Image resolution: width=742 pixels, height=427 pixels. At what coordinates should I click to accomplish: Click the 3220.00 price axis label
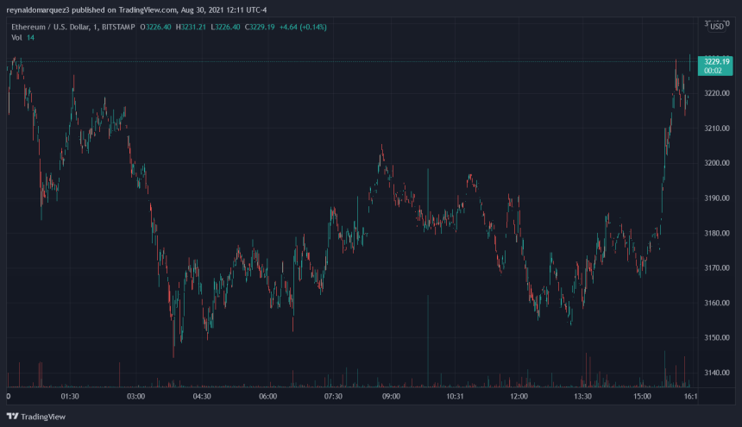(x=717, y=93)
